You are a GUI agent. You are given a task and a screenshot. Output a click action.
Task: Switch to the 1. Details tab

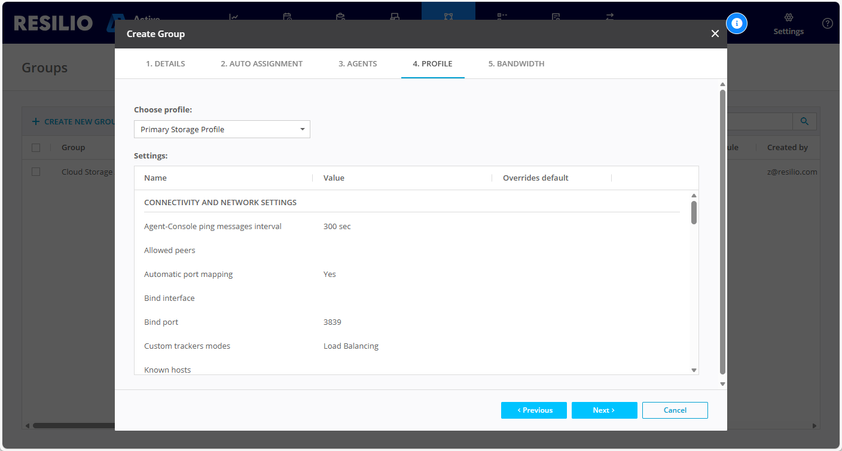(x=165, y=63)
